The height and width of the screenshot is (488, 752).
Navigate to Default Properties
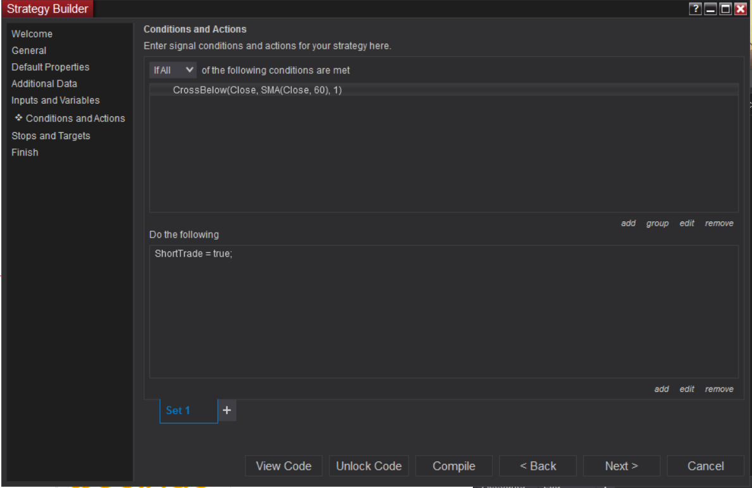51,67
